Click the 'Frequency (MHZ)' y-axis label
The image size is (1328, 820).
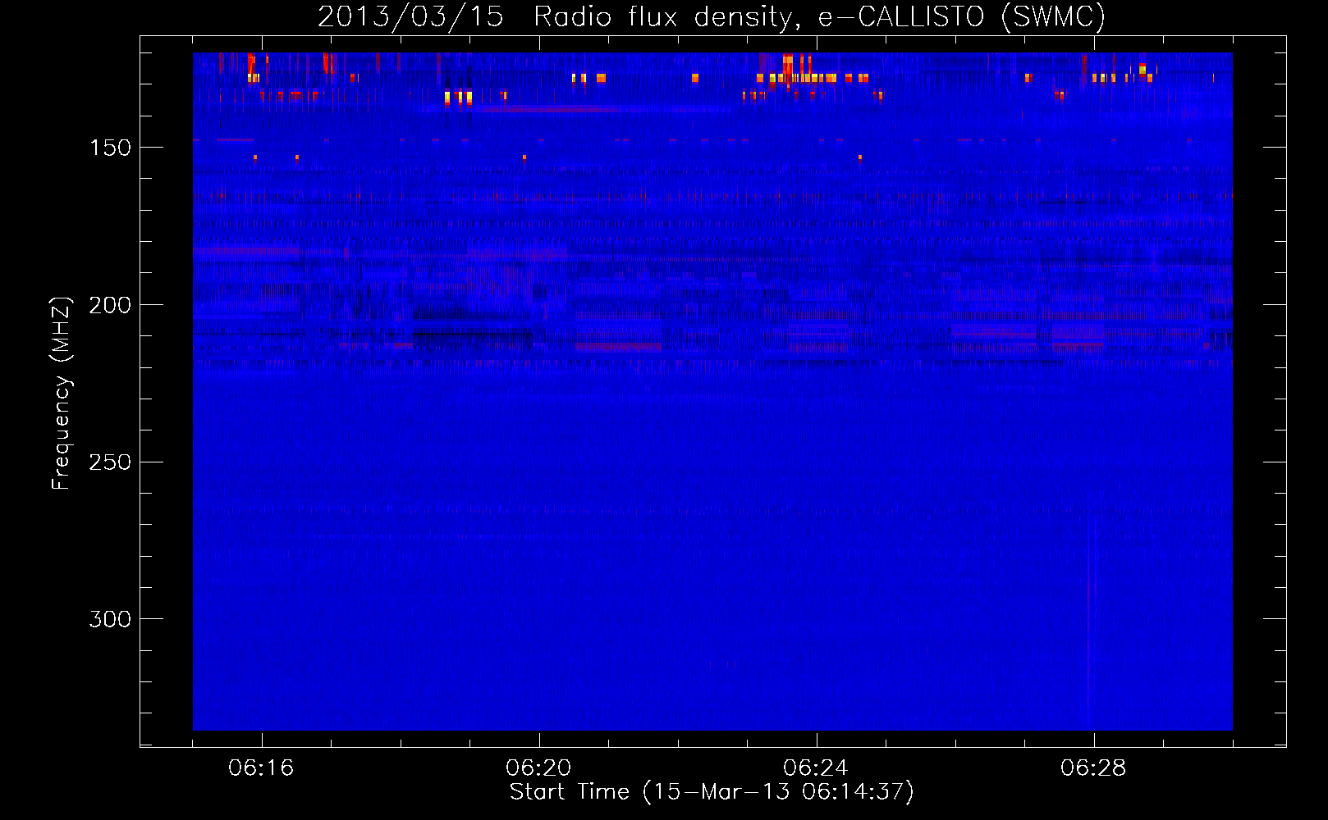(62, 393)
